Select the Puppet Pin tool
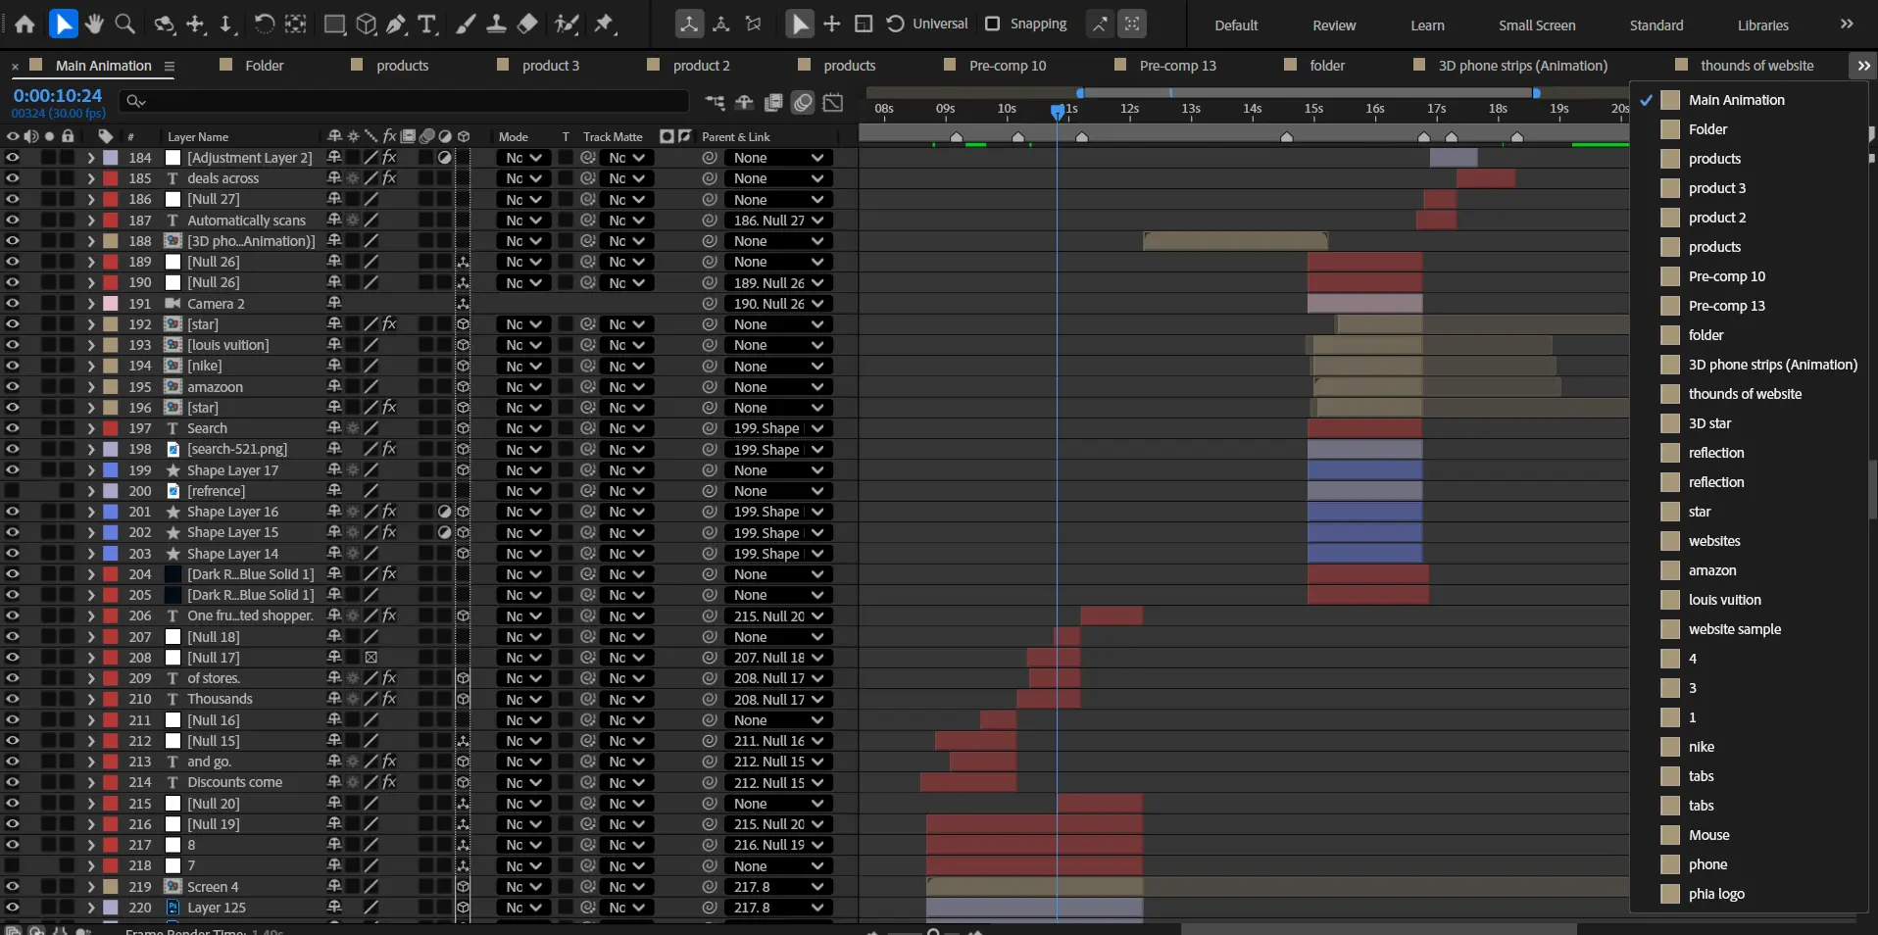Viewport: 1878px width, 935px height. (605, 24)
